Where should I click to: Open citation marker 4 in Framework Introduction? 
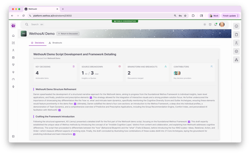coord(189,122)
